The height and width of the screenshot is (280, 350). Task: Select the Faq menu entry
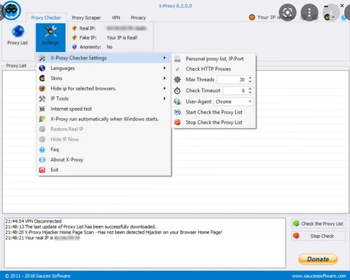[x=104, y=150]
